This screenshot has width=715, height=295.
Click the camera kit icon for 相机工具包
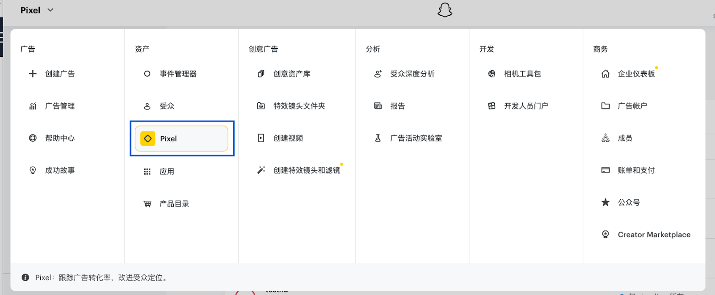click(x=492, y=74)
